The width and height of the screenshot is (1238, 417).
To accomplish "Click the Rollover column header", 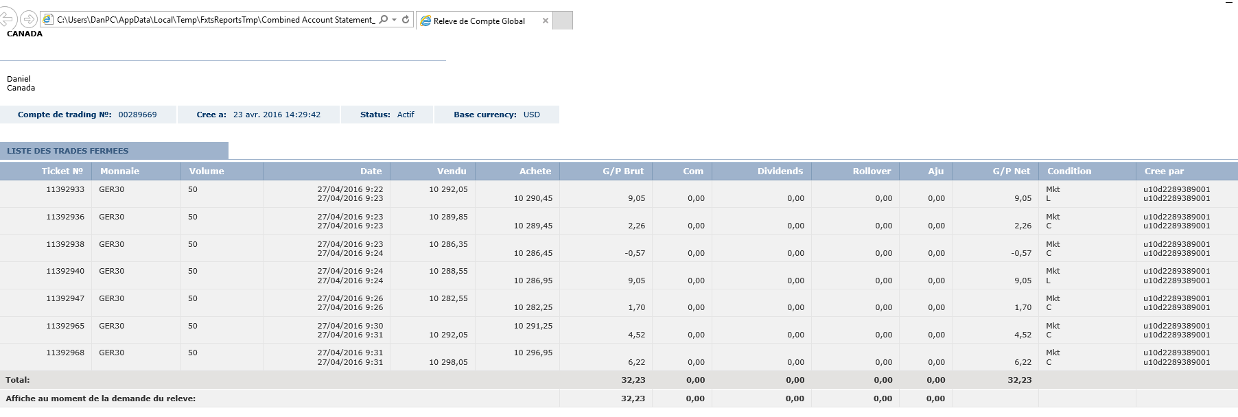I will (x=872, y=171).
